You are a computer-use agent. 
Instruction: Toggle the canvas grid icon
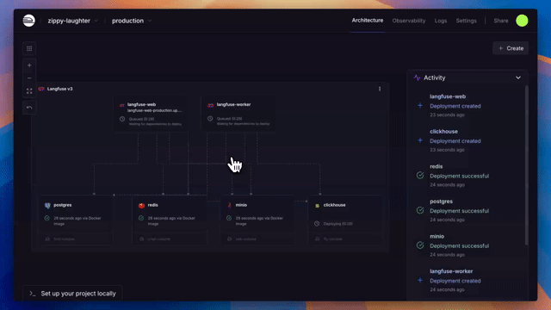pyautogui.click(x=29, y=48)
